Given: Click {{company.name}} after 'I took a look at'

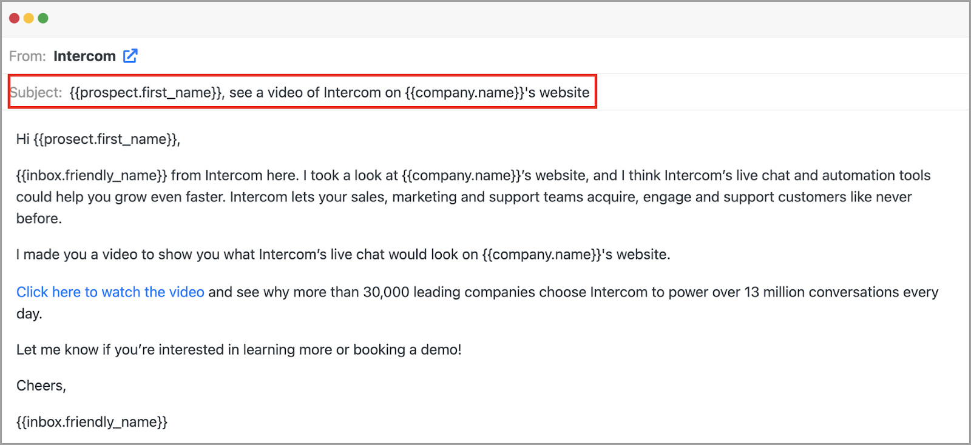Looking at the screenshot, I should (x=461, y=176).
